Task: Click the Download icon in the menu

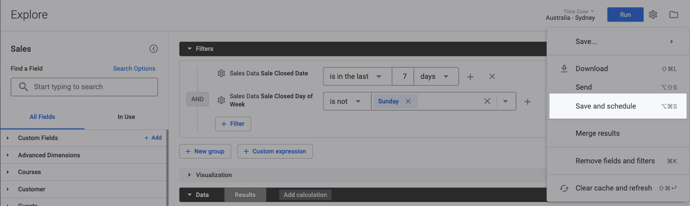Action: [564, 69]
